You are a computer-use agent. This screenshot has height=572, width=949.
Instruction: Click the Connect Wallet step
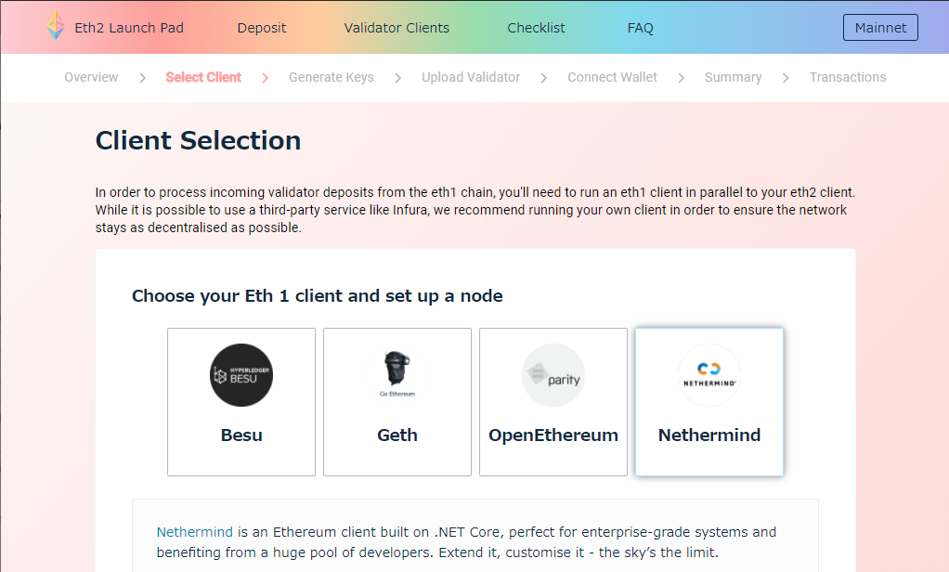(612, 77)
